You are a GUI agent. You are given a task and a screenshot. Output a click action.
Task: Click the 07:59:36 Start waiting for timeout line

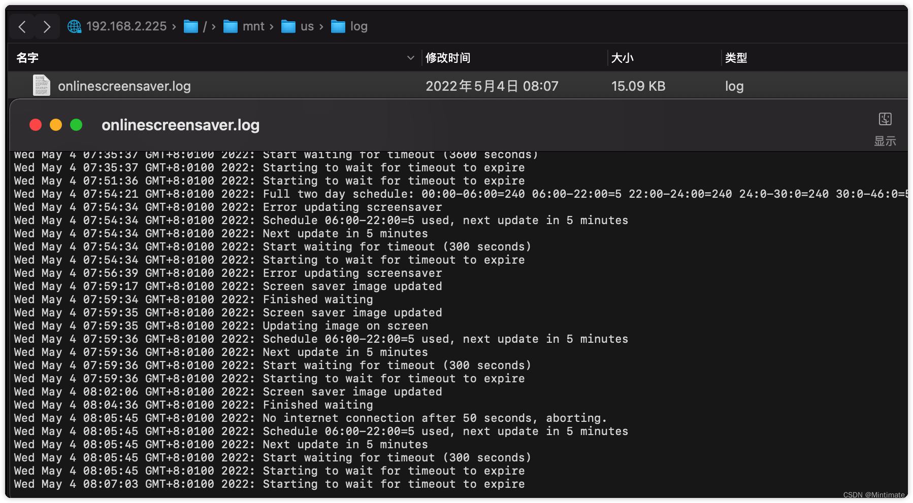click(273, 366)
